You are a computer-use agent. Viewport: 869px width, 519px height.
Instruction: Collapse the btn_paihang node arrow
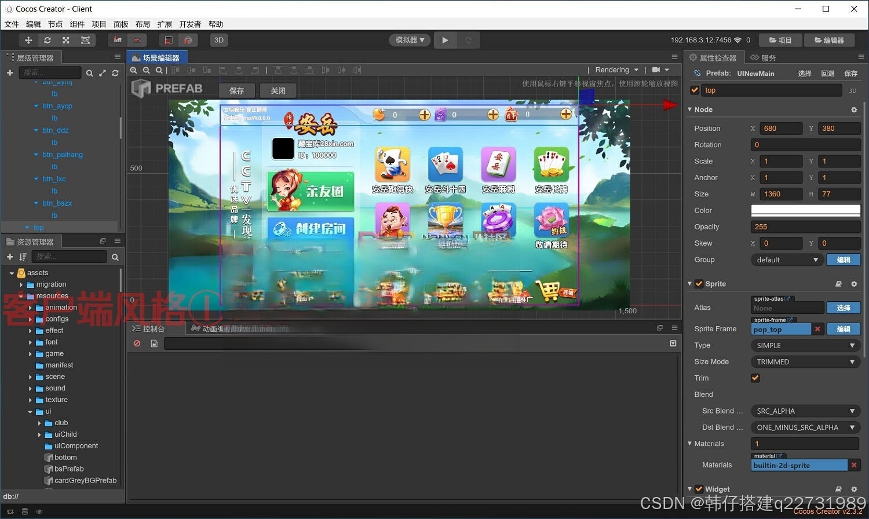coord(36,155)
